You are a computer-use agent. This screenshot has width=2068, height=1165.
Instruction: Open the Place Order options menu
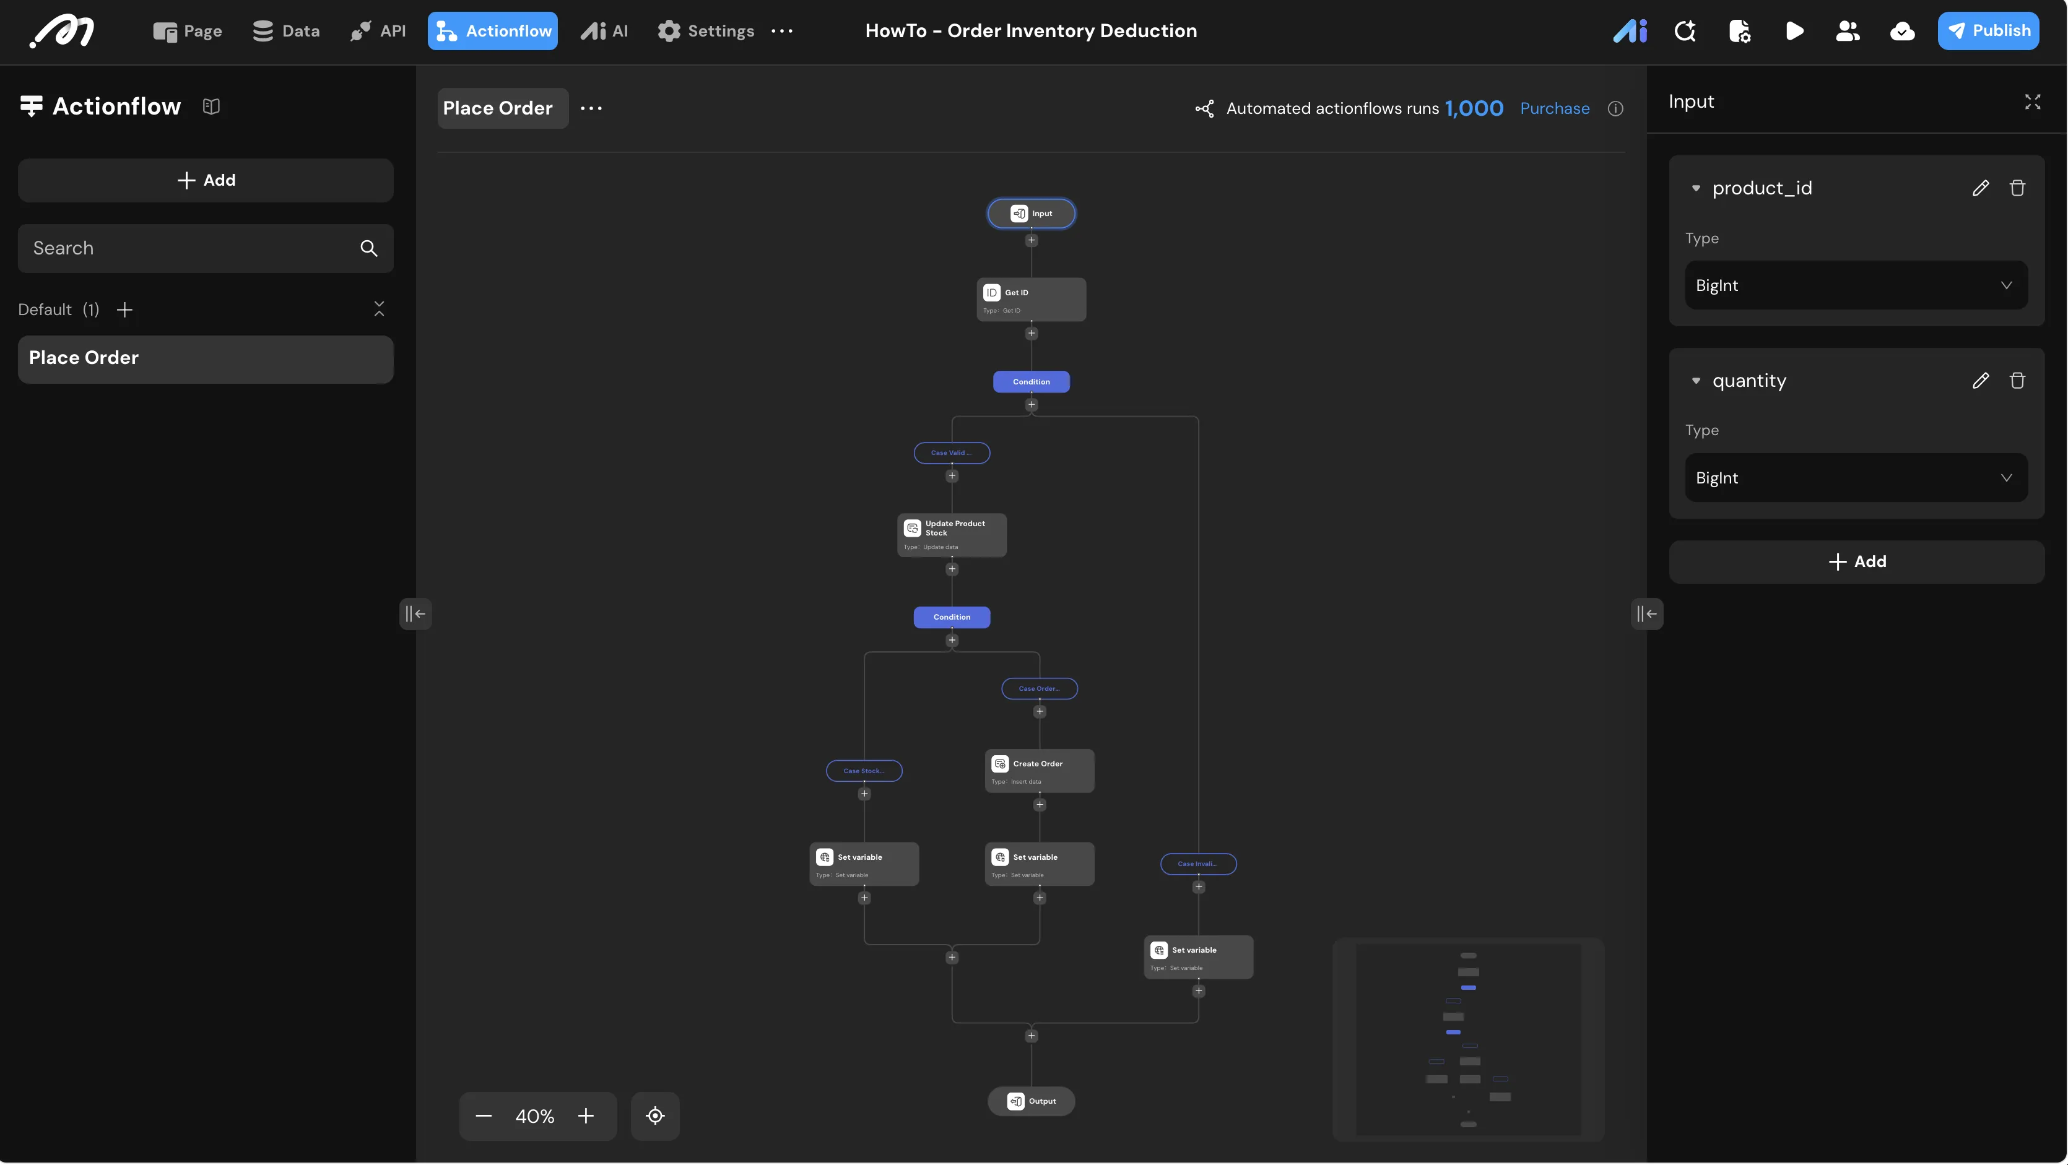(592, 108)
